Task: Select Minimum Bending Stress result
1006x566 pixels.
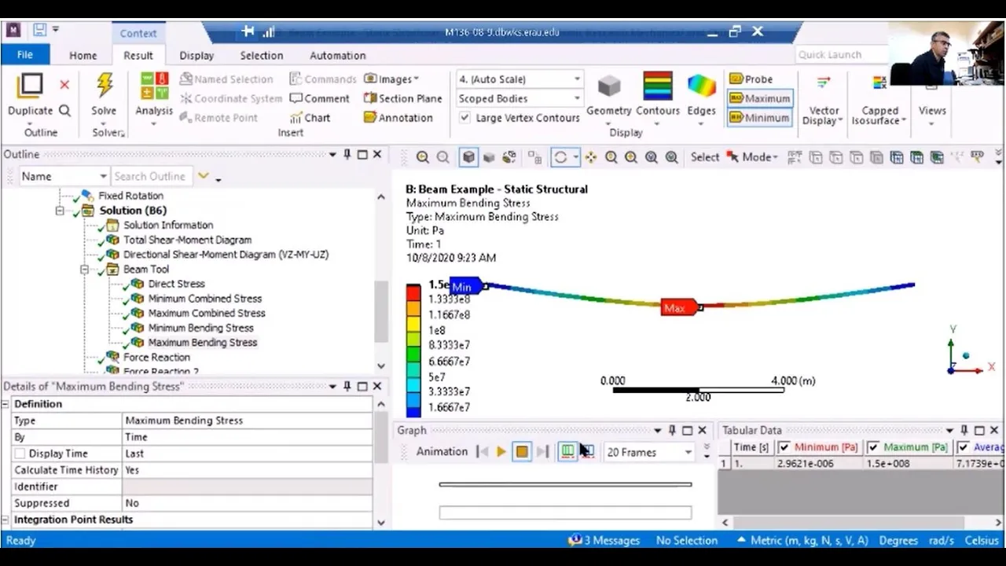Action: pos(200,328)
